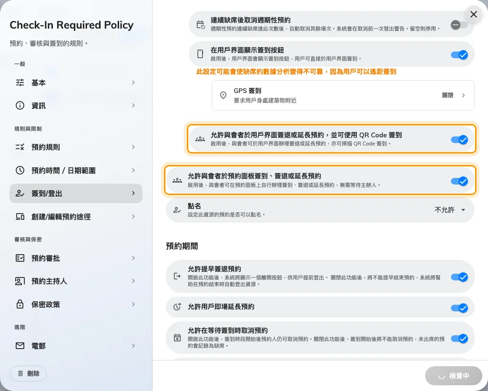Click the 刪除 button
The image size is (488, 391).
tap(28, 373)
